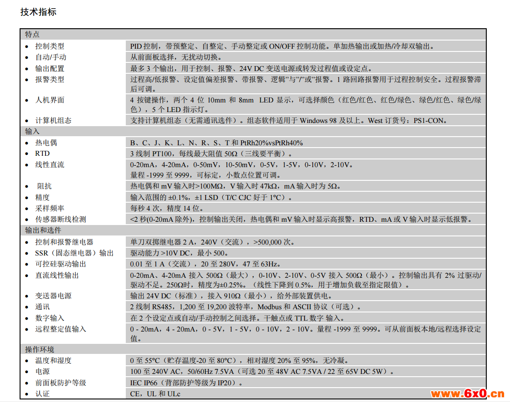Click the SSR（固态继电器）输出 row label
The image size is (510, 404).
coord(74,253)
